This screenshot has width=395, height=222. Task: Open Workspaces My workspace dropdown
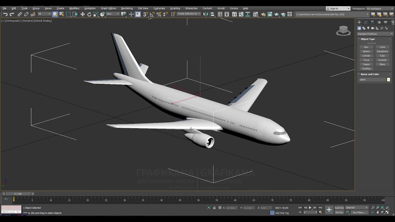[x=380, y=9]
